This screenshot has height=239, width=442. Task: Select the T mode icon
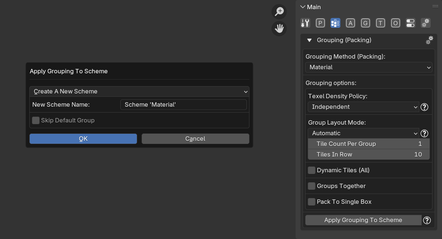[x=380, y=23]
